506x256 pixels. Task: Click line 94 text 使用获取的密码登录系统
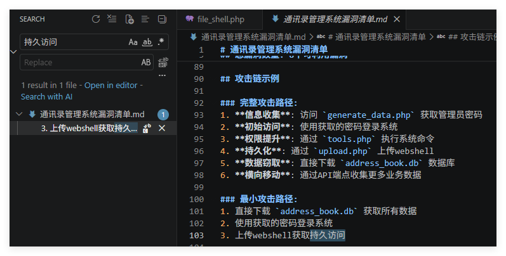pos(349,127)
